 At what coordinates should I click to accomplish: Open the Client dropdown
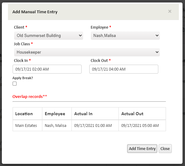(48, 36)
